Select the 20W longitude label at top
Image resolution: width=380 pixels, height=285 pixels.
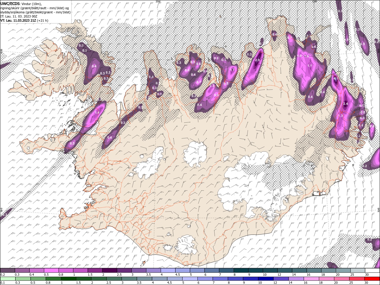tap(158, 1)
